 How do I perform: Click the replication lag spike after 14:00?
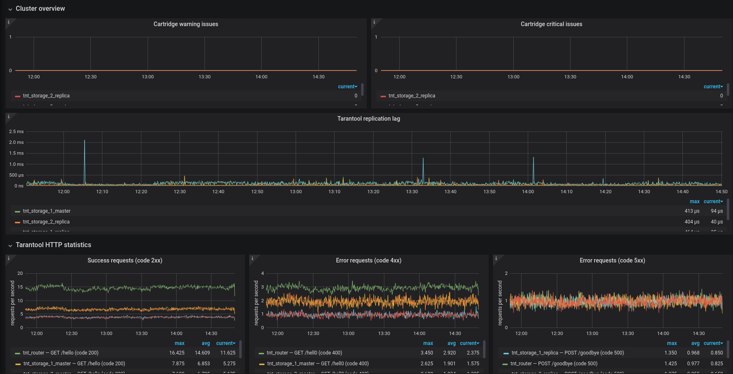click(x=533, y=170)
